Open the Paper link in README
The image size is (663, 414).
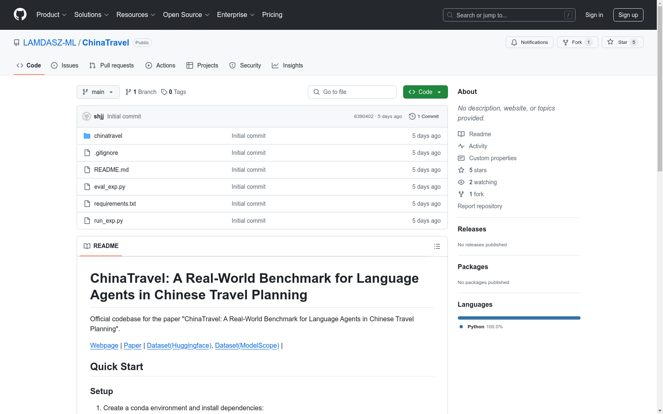tap(133, 345)
